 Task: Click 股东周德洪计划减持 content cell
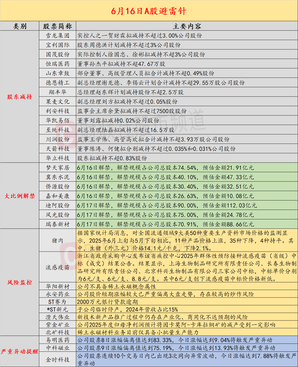pyautogui.click(x=187, y=45)
